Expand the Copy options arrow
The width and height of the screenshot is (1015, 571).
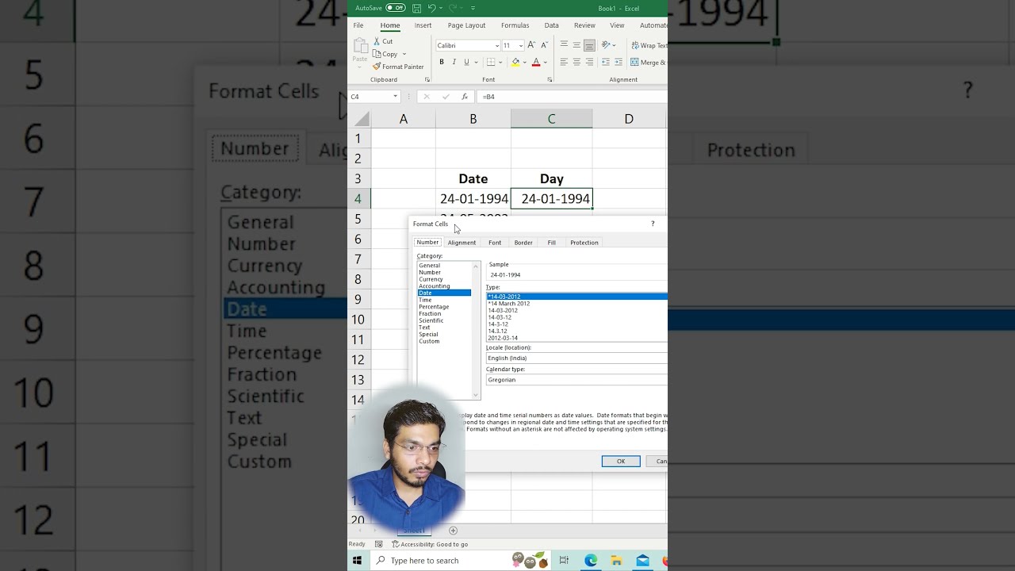click(404, 54)
